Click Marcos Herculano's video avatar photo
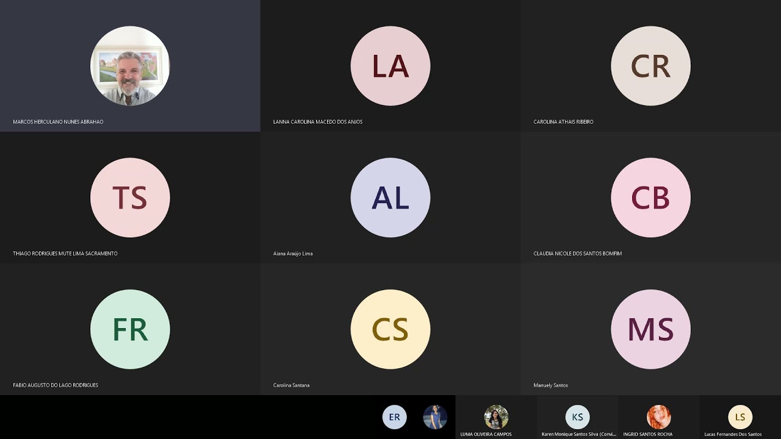 tap(130, 66)
